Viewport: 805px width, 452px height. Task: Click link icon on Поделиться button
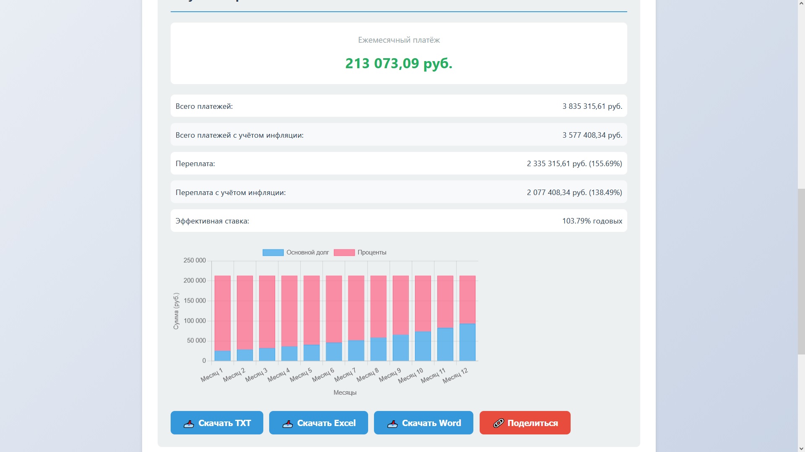pyautogui.click(x=498, y=424)
